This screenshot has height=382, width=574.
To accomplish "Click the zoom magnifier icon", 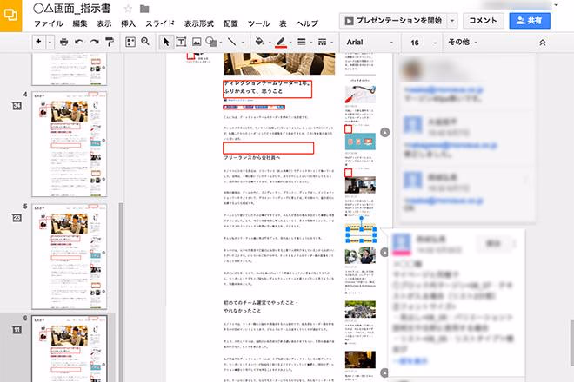I will tap(146, 42).
